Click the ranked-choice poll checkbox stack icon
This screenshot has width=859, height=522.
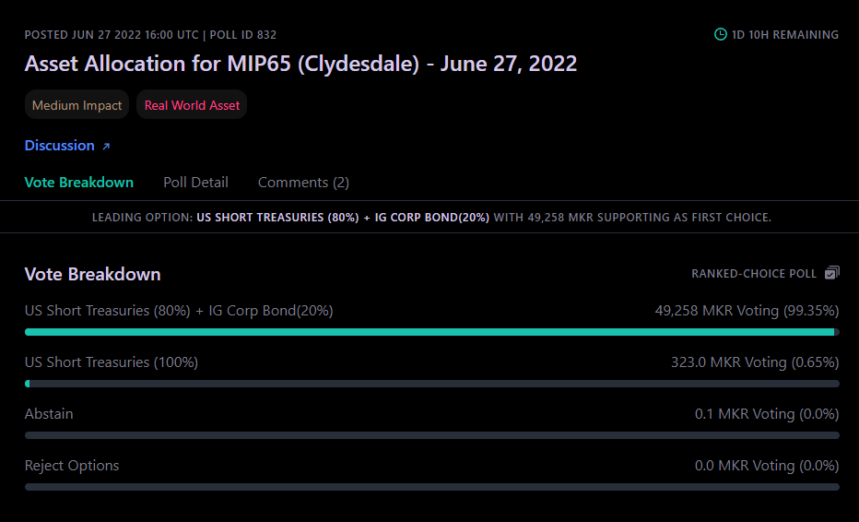[x=831, y=272]
